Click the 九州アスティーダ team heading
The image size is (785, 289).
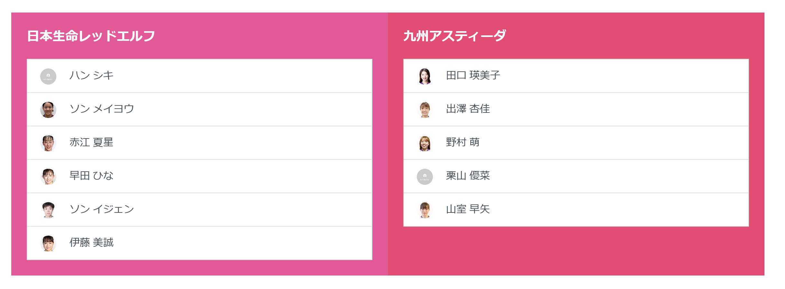point(454,36)
